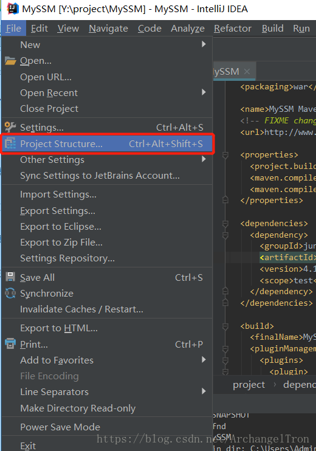Image resolution: width=316 pixels, height=451 pixels.
Task: Click the <scope>test line
Action: [287, 280]
